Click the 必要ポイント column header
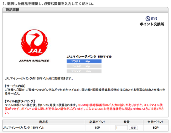 [x=97, y=122]
